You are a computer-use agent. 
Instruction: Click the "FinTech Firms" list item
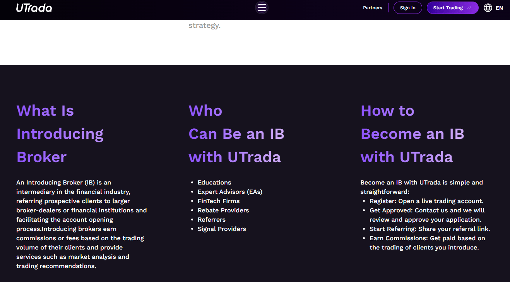[x=219, y=201]
